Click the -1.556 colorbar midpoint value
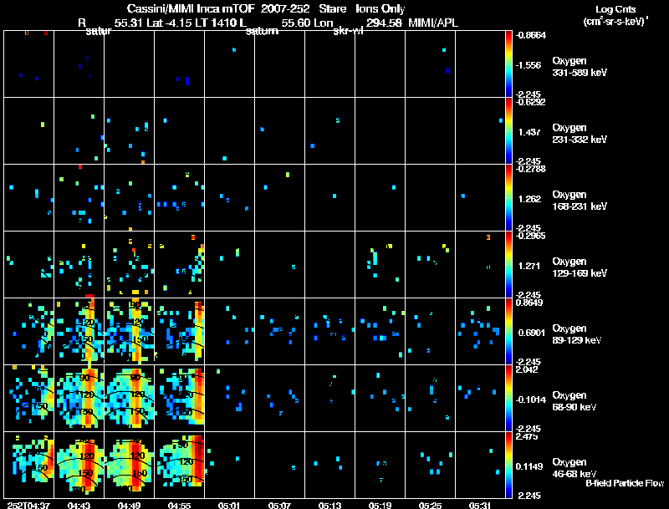Viewport: 669px width, 509px height. [529, 65]
